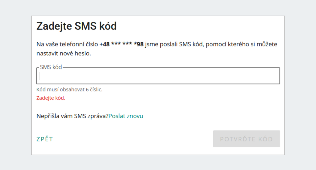Click the "Na vaše telefonní číslo" text
The height and width of the screenshot is (170, 316).
[67, 44]
